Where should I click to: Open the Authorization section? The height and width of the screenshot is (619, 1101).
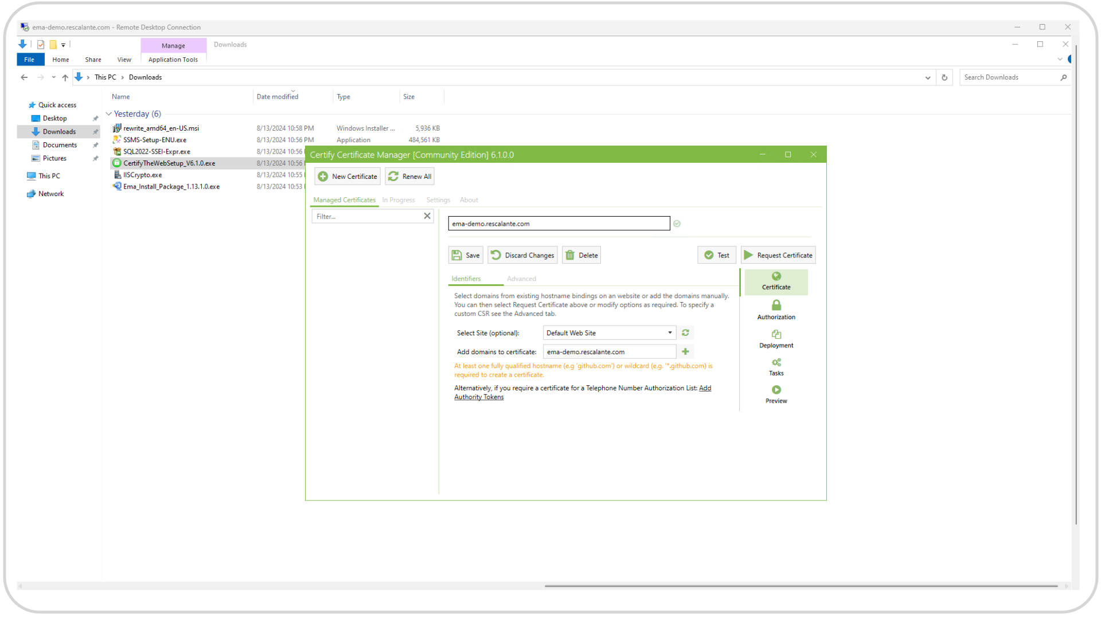pyautogui.click(x=776, y=310)
